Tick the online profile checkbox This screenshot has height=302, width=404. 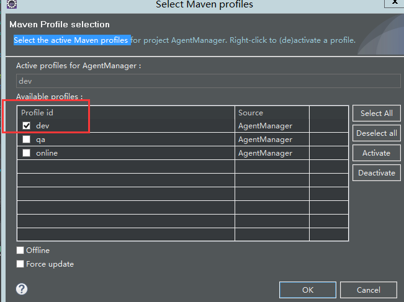pyautogui.click(x=26, y=153)
